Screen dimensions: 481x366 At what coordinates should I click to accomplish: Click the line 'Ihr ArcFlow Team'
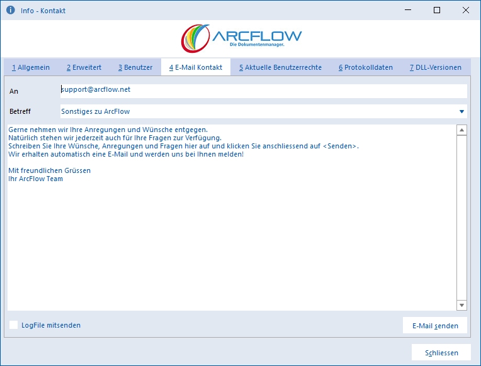click(x=36, y=179)
